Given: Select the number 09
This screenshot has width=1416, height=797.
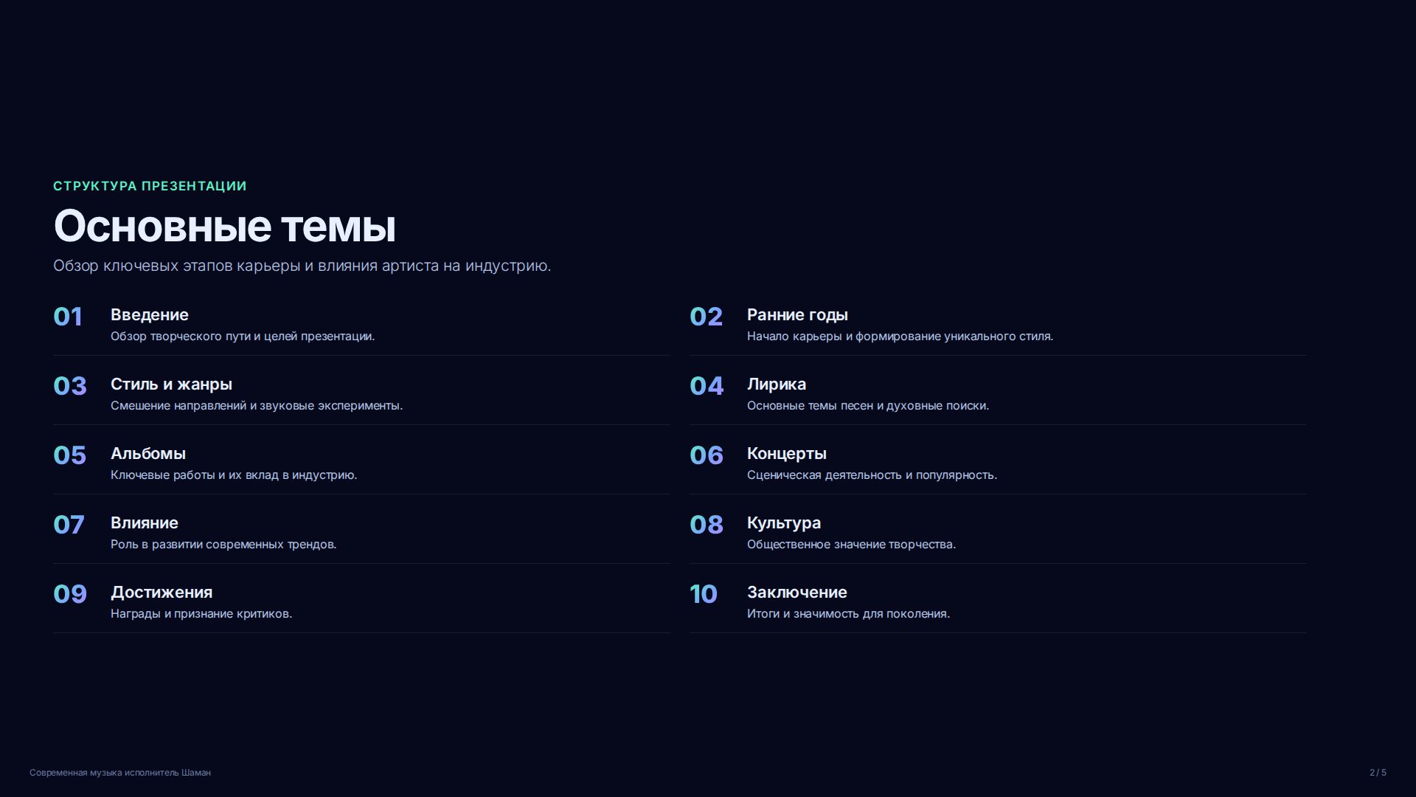Looking at the screenshot, I should 70,594.
